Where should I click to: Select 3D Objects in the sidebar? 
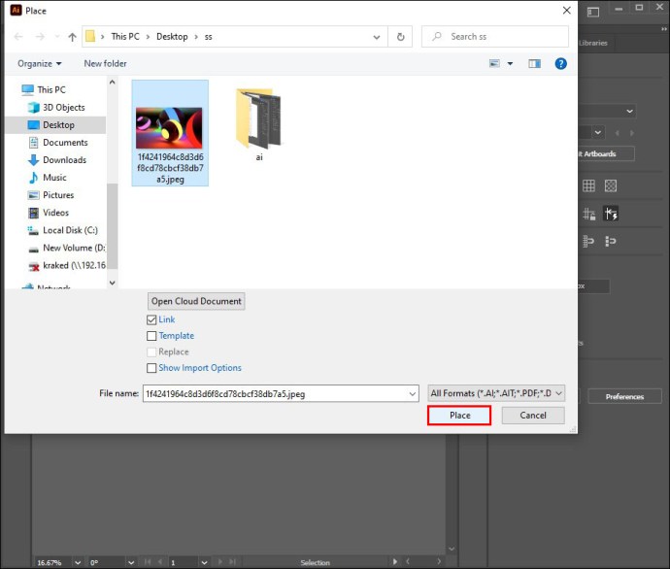tap(63, 108)
